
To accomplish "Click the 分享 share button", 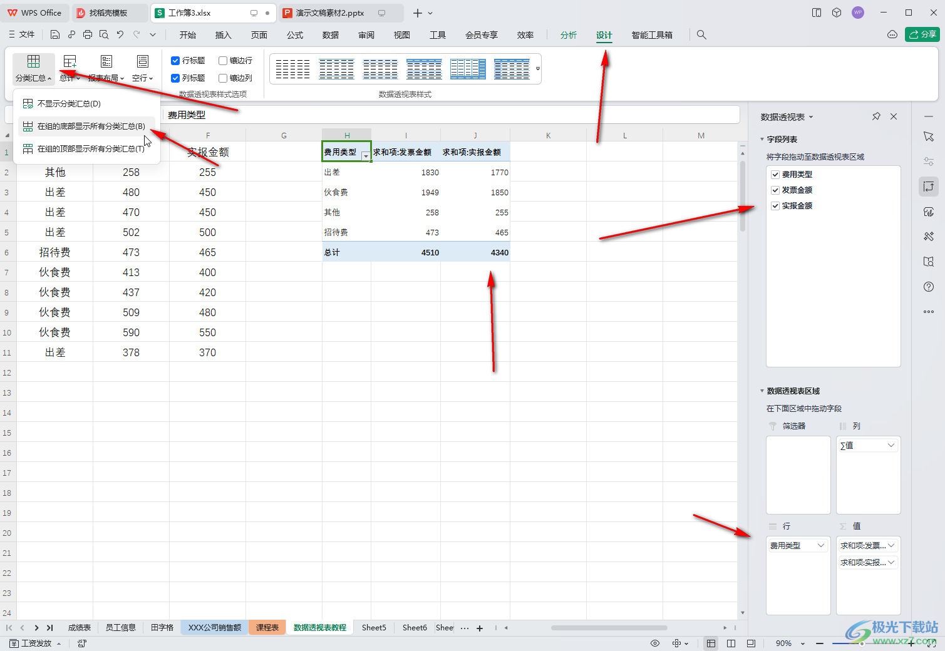I will pyautogui.click(x=922, y=34).
